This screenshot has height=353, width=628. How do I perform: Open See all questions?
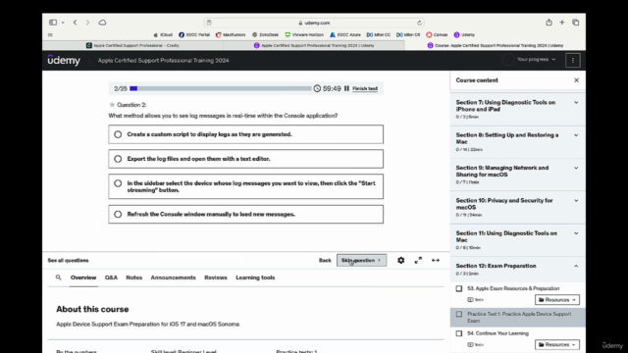[68, 261]
